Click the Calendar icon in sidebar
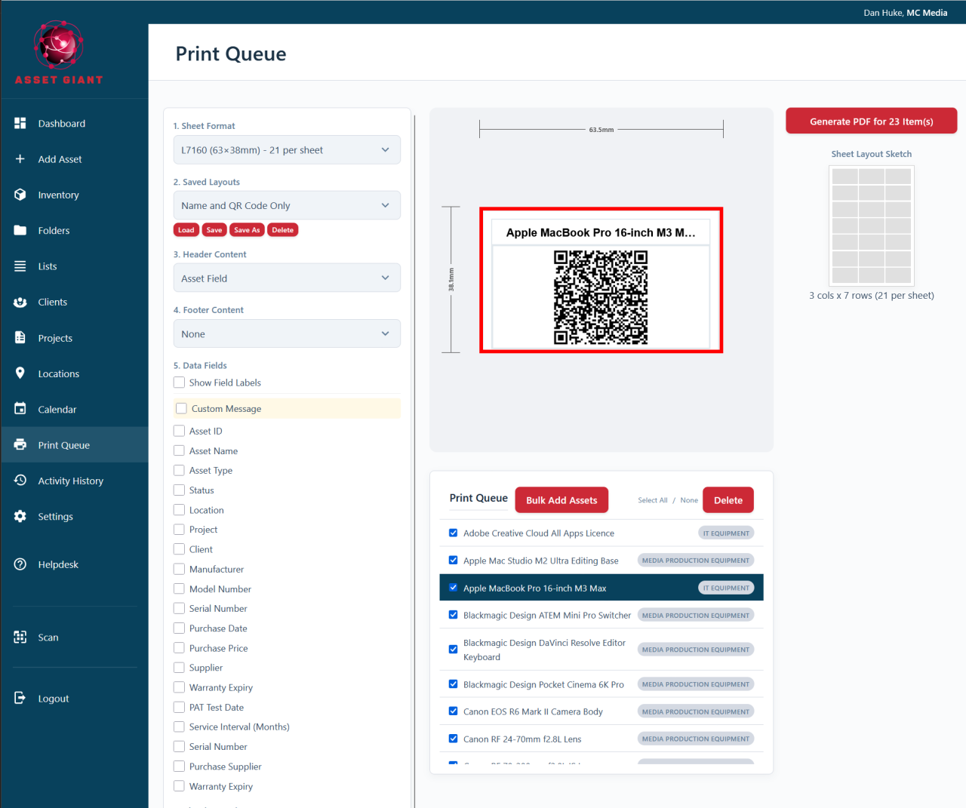Image resolution: width=966 pixels, height=808 pixels. coord(20,409)
